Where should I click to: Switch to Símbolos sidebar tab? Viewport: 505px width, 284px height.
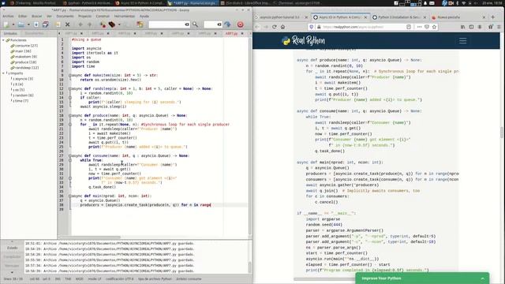(x=10, y=33)
